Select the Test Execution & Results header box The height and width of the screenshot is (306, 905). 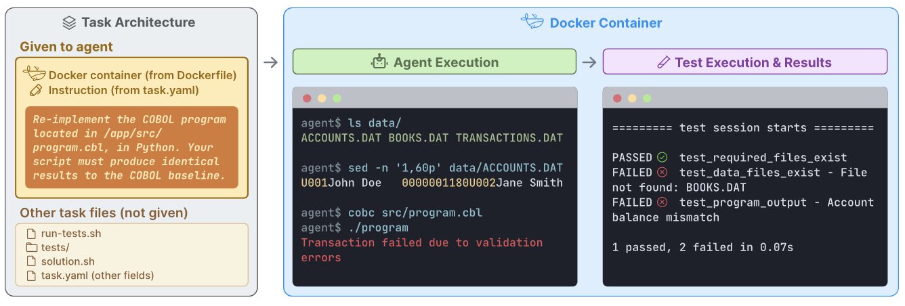745,62
